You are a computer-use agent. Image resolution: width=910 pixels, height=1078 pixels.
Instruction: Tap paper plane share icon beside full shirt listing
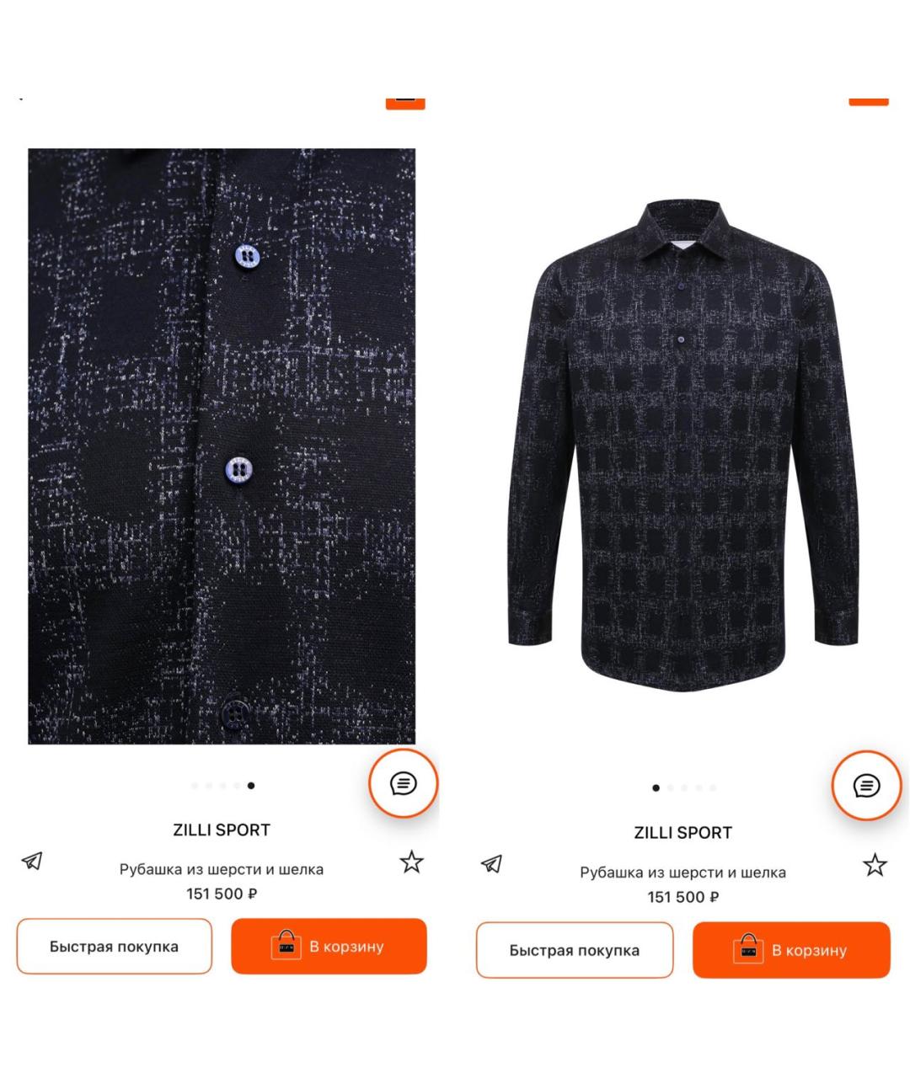pos(491,863)
